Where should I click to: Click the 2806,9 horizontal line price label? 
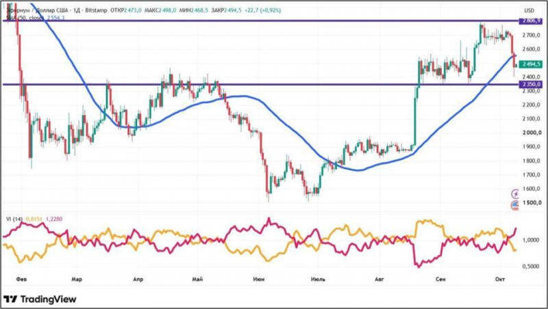click(x=532, y=21)
